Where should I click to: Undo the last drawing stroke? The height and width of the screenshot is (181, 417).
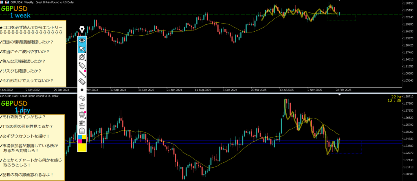(82, 98)
